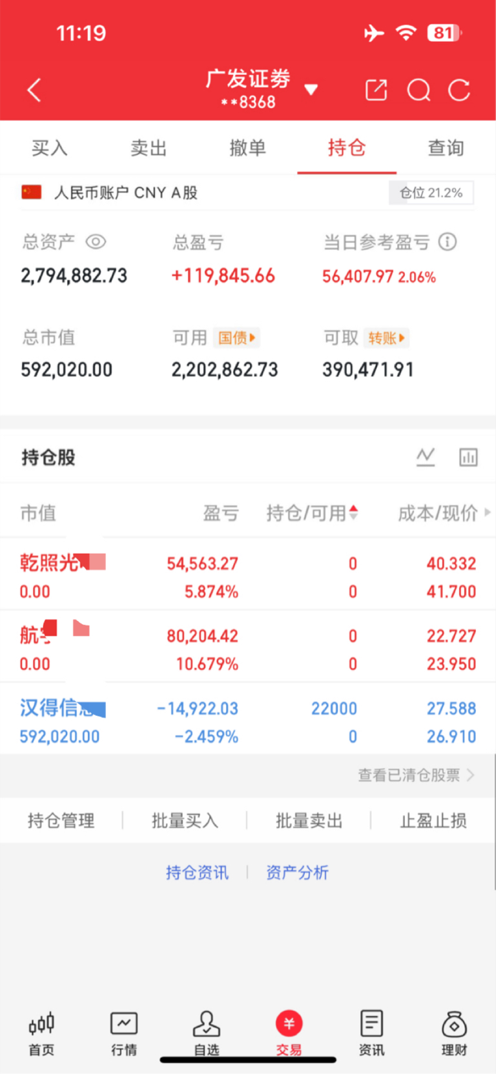The width and height of the screenshot is (496, 1074).
Task: Open 行情 in bottom navigation
Action: tap(124, 1033)
